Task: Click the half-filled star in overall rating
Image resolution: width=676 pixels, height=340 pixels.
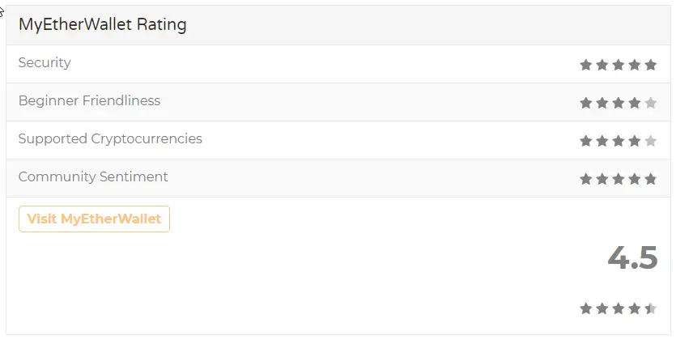Action: tap(651, 308)
